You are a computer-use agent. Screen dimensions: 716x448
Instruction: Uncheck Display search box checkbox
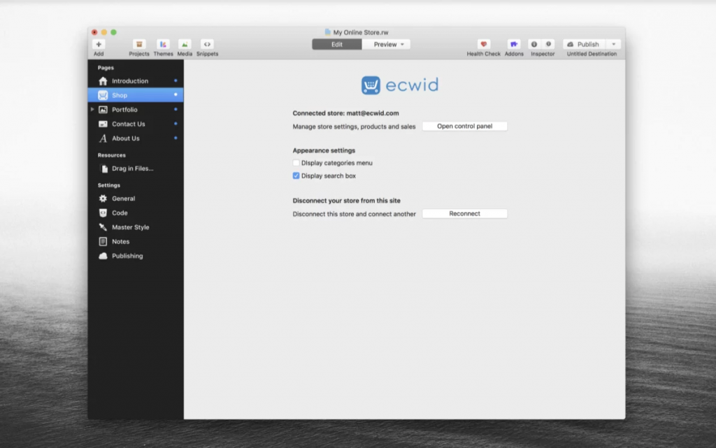296,175
